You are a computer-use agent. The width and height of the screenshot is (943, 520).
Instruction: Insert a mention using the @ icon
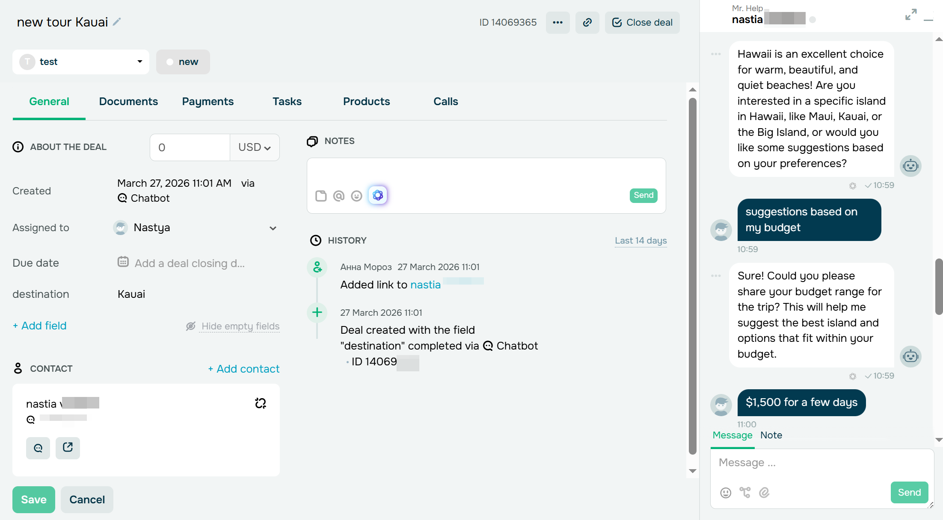click(339, 195)
